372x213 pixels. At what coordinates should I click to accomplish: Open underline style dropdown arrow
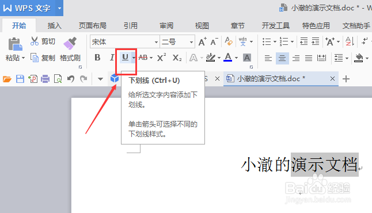(x=134, y=58)
